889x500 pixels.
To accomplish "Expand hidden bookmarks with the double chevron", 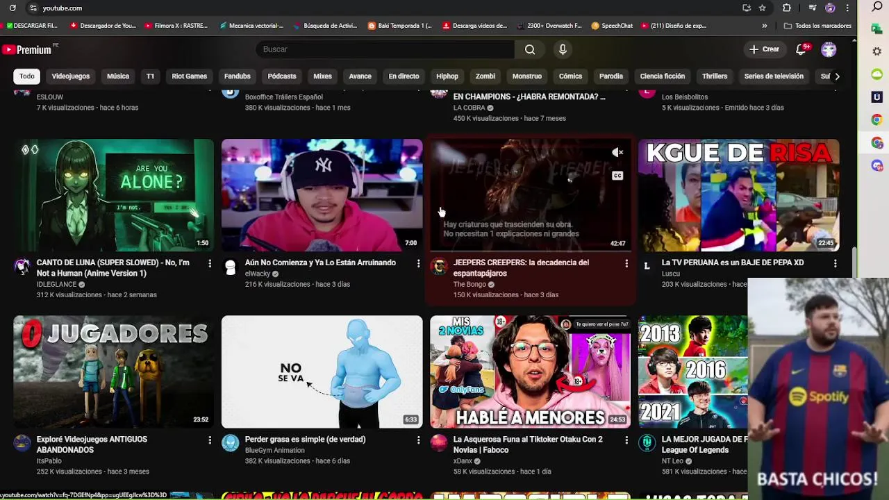I will point(765,26).
